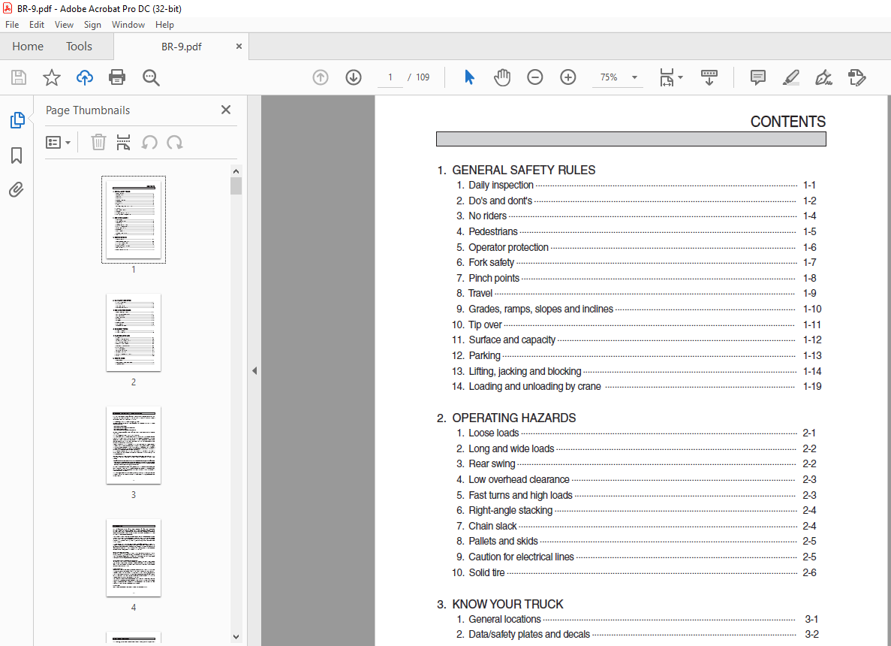Toggle the Bookmarks side panel
This screenshot has height=646, width=891.
pos(17,155)
